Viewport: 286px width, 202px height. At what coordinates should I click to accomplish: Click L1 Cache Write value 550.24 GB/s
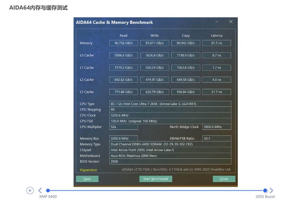[155, 67]
